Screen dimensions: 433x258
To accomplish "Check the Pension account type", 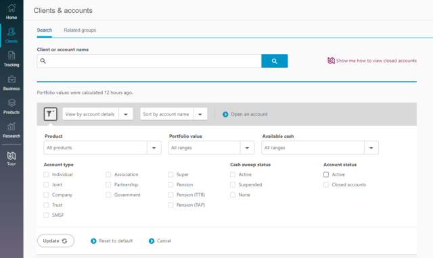I will coord(170,184).
